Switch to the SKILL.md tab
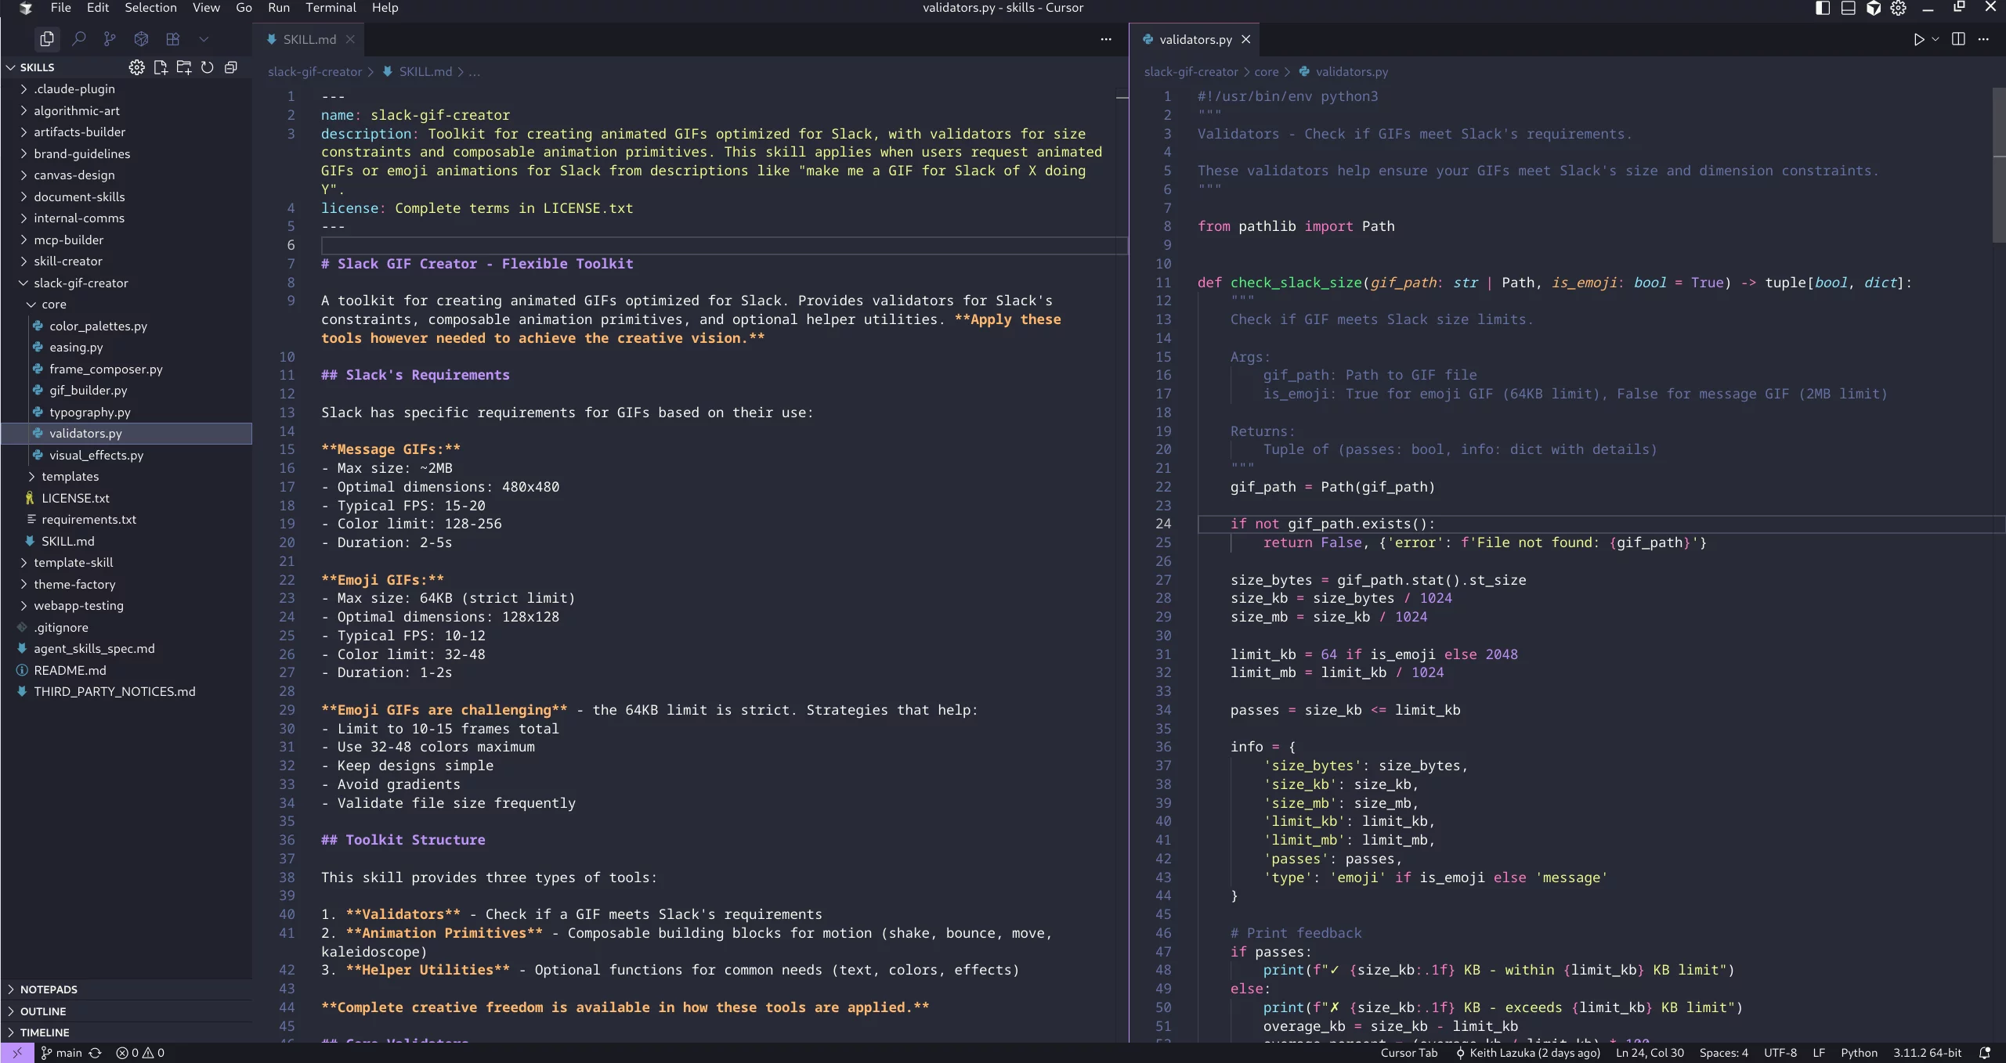2006x1063 pixels. pyautogui.click(x=309, y=39)
